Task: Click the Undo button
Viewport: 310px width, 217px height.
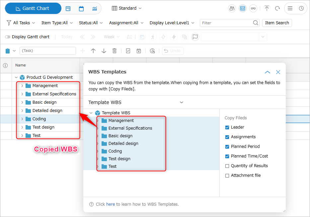Action: click(173, 51)
